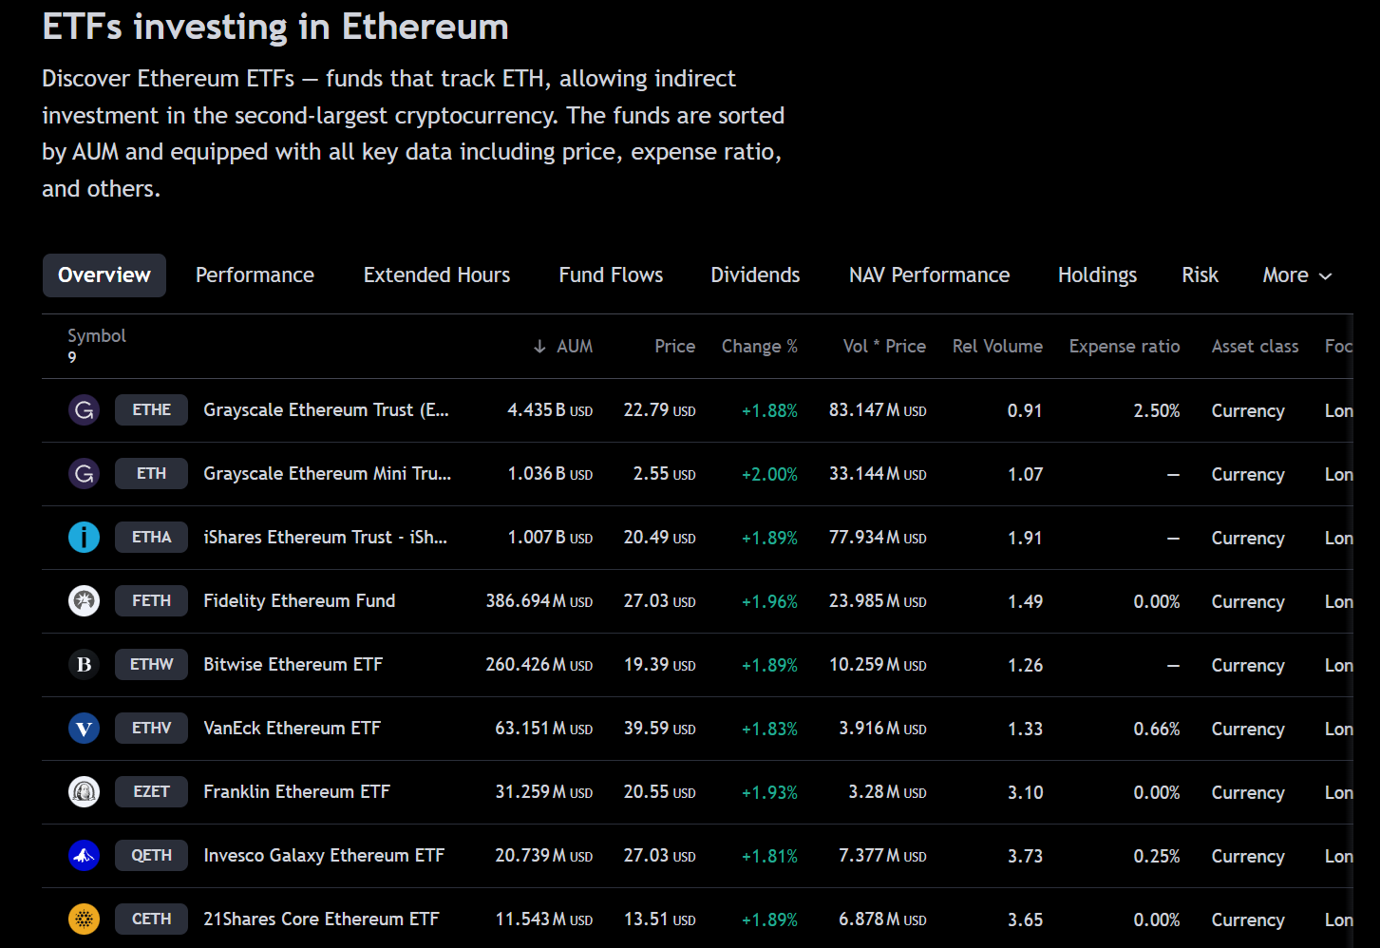Image resolution: width=1380 pixels, height=948 pixels.
Task: Open the Risk tab
Action: tap(1200, 275)
